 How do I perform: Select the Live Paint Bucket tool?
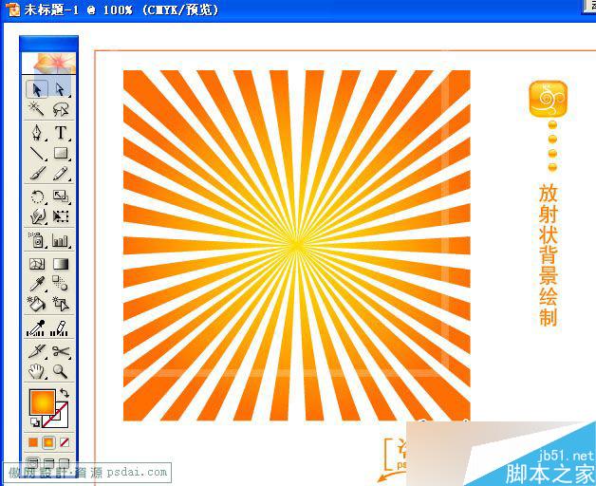37,304
